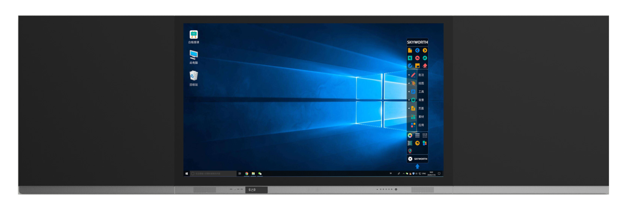This screenshot has height=204, width=622.
Task: Expand the arrow beside 工具
Action: (409, 92)
